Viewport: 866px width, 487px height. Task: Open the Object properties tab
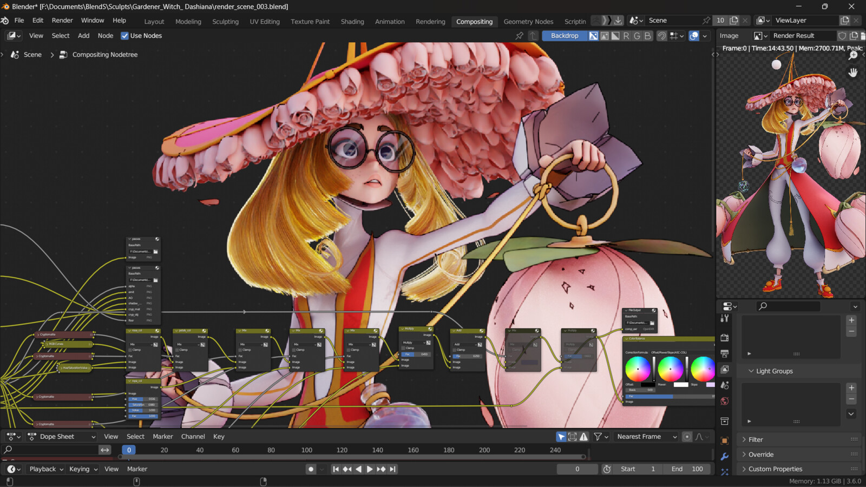click(725, 440)
